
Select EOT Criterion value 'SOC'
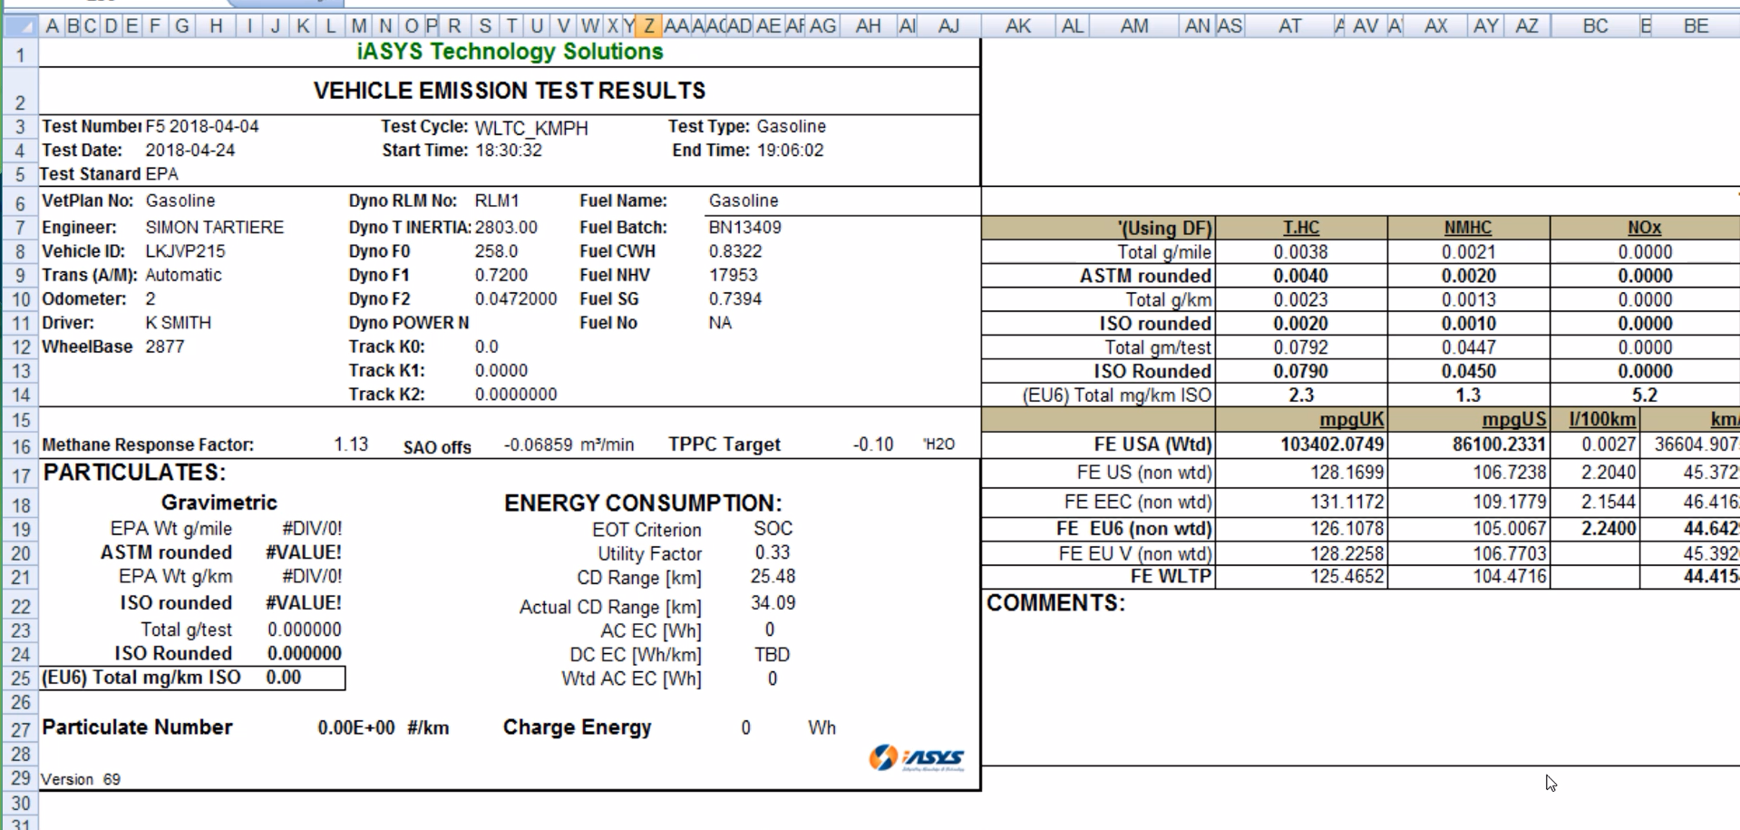773,529
